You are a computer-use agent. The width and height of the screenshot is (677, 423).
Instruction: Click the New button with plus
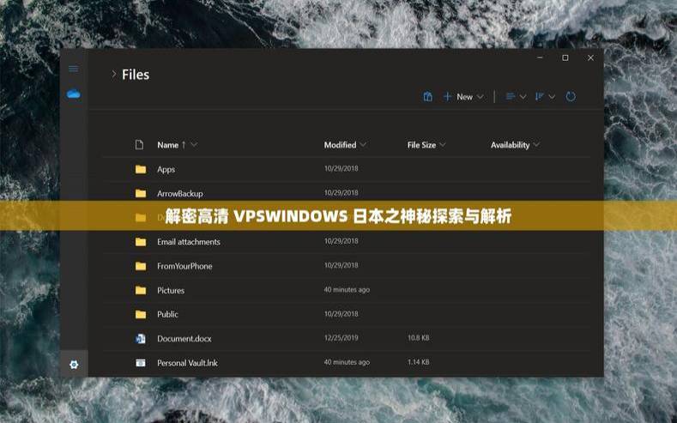458,97
